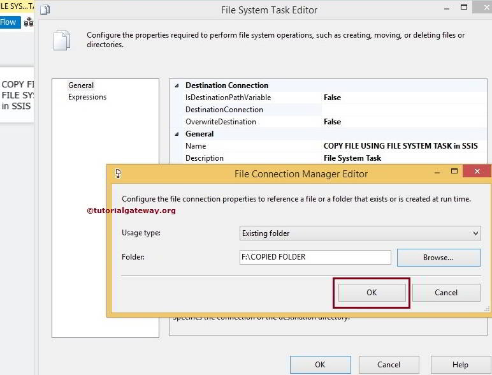Click File Connection Manager Editor title icon
This screenshot has height=375, width=492.
coord(119,173)
